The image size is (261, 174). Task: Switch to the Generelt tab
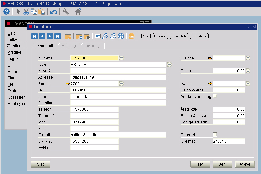click(46, 46)
